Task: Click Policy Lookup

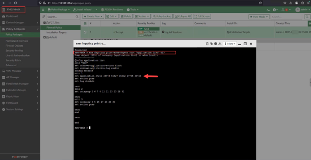Action: pos(162,16)
